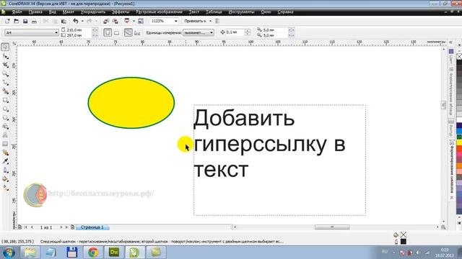Open the paper size A4 dropdown

click(x=56, y=32)
